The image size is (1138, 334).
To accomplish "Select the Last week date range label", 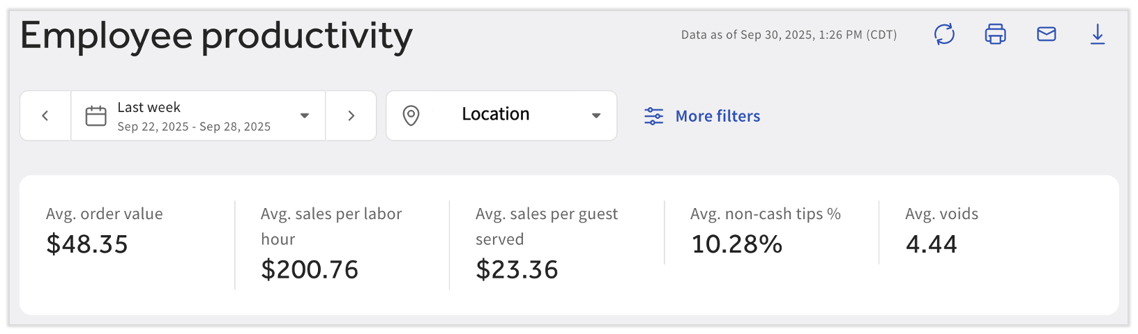I will pos(149,108).
